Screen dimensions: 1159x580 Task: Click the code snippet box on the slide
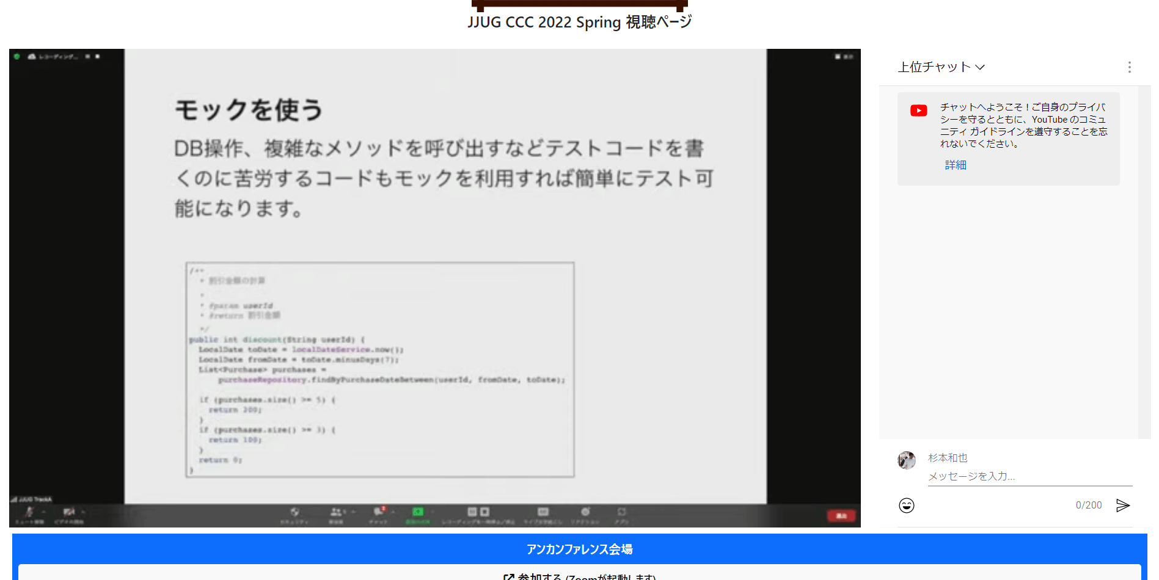click(380, 369)
